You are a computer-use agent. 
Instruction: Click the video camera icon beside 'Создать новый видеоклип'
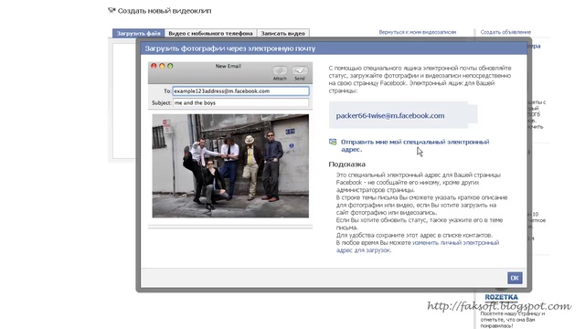click(112, 10)
